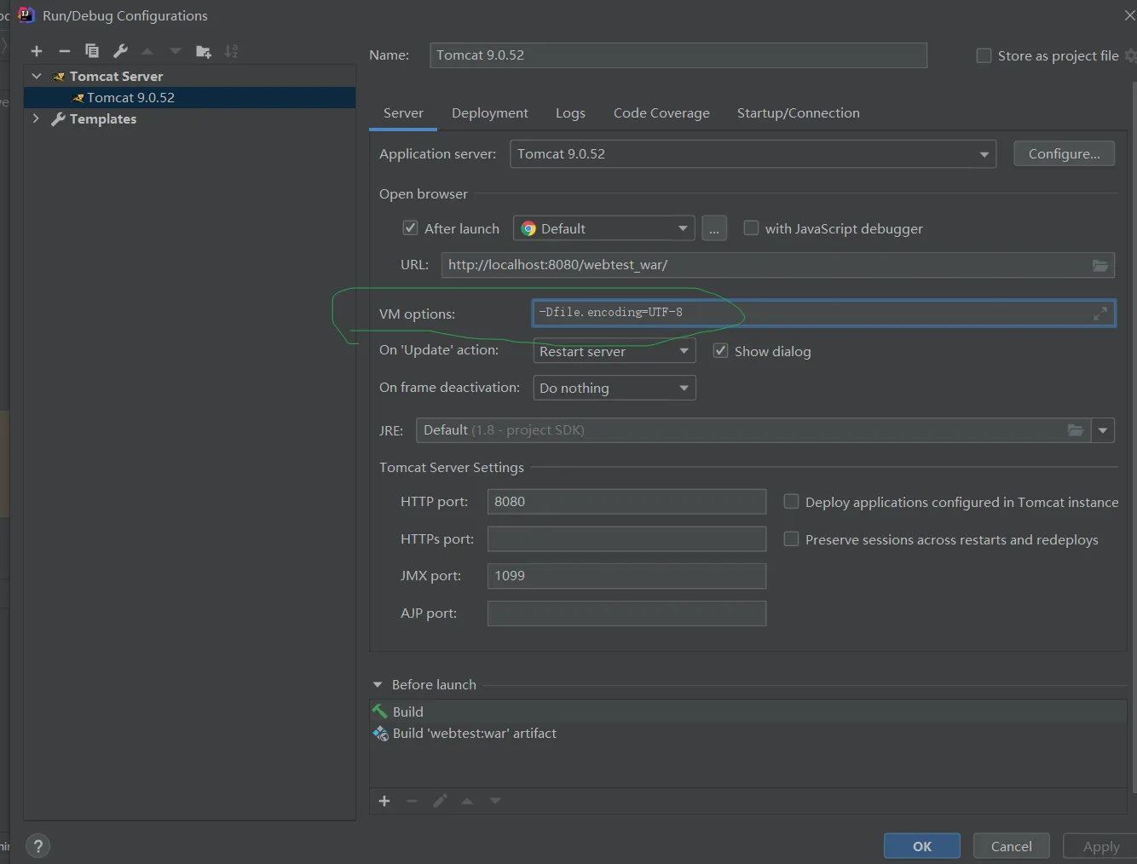Screen dimensions: 1137x864
Task: Switch to Deployment tab
Action: [489, 112]
